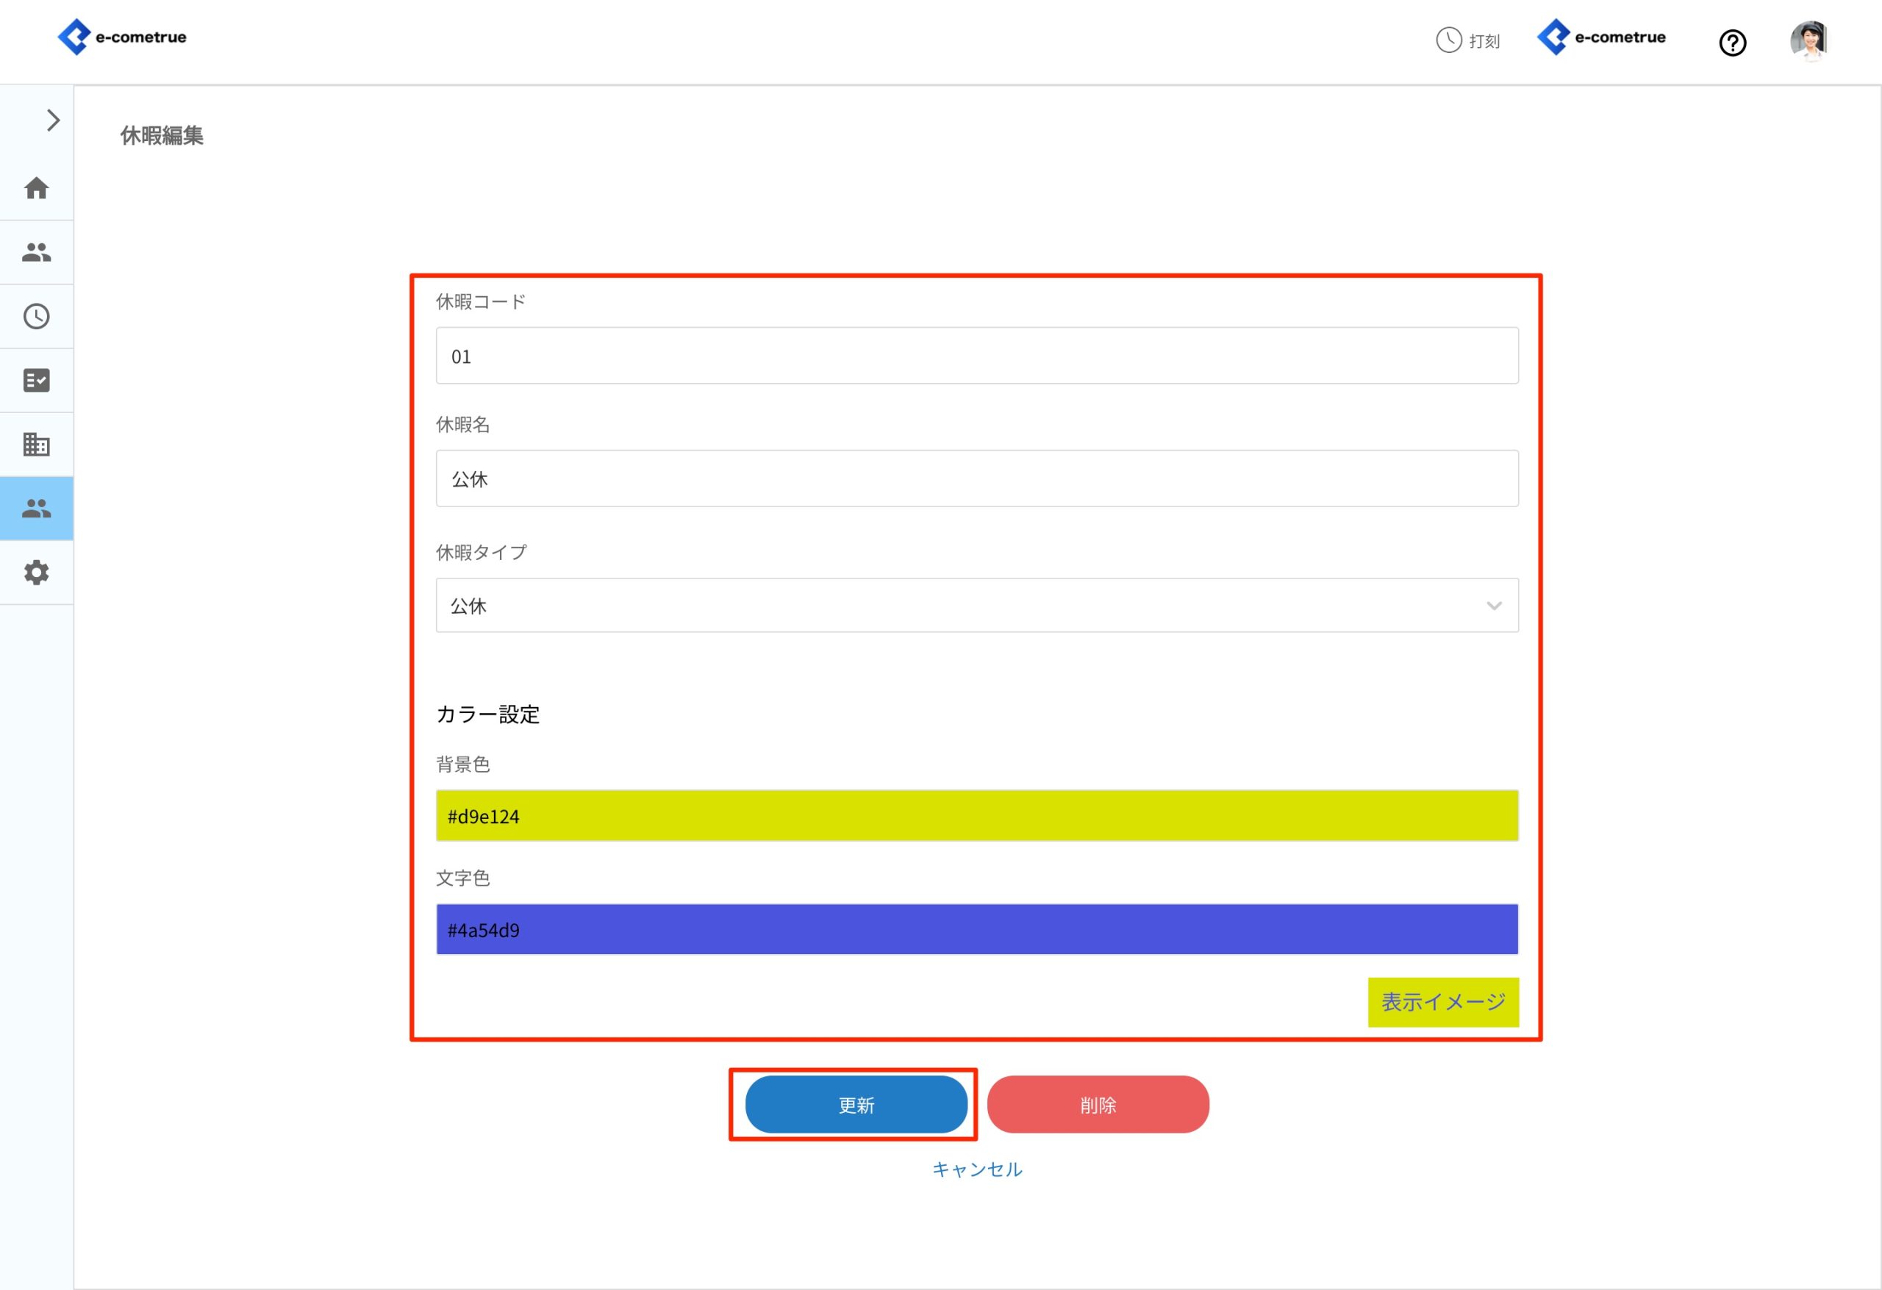Open the user profile avatar menu
The image size is (1882, 1290).
(x=1808, y=40)
